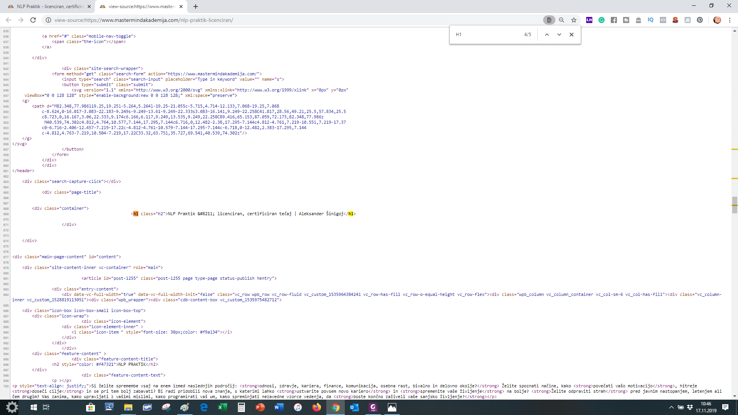Close the find bar
Viewport: 738px width, 415px height.
572,35
